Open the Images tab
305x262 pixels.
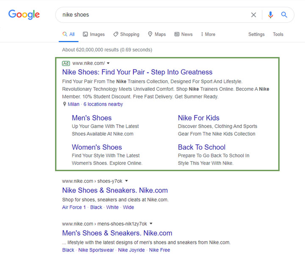point(94,34)
